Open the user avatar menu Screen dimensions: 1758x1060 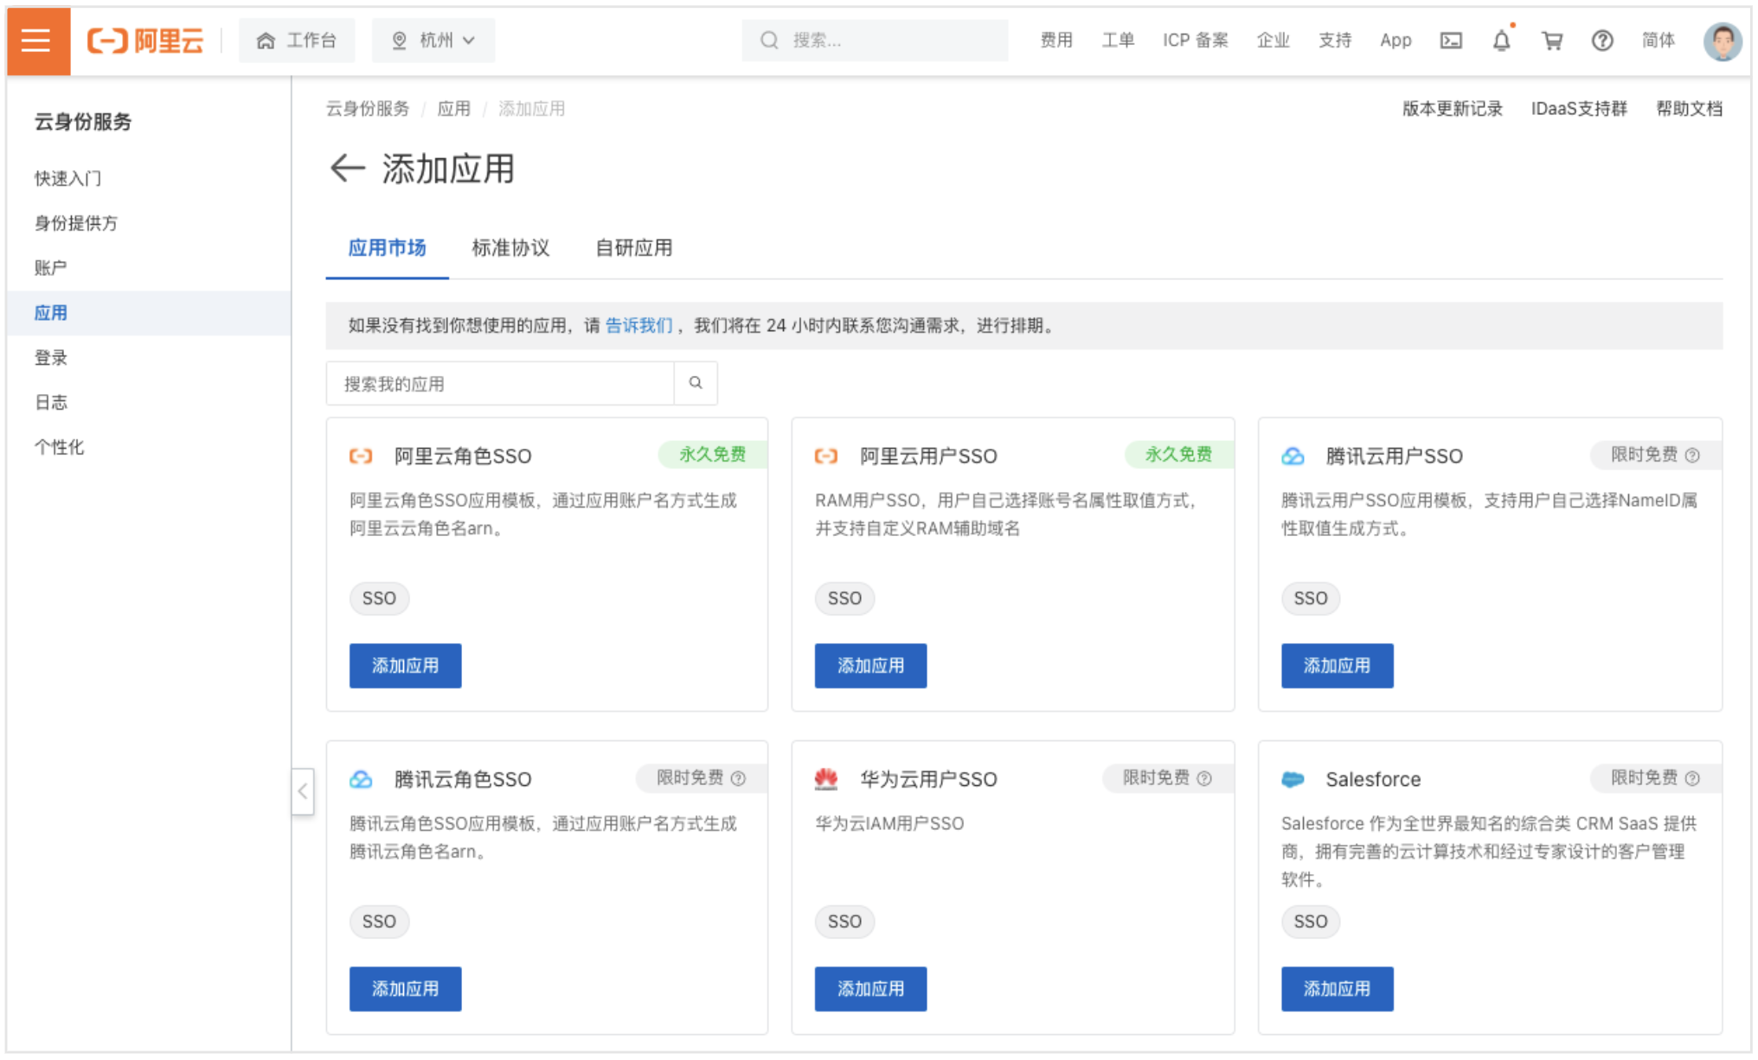point(1722,41)
